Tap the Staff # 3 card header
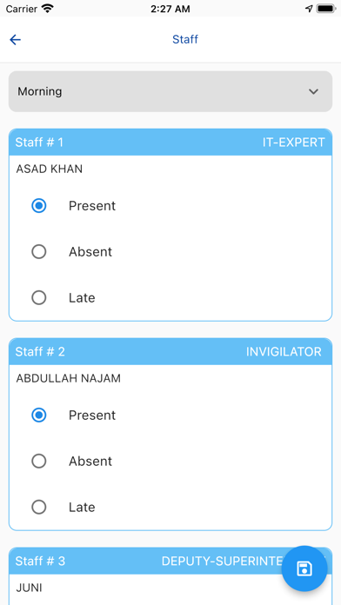341x605 pixels. point(170,561)
